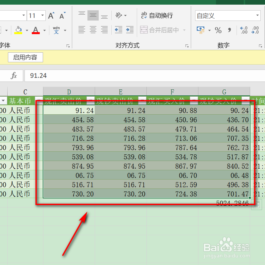
Task: Click 合并后居中 merge and center
Action: [160, 30]
